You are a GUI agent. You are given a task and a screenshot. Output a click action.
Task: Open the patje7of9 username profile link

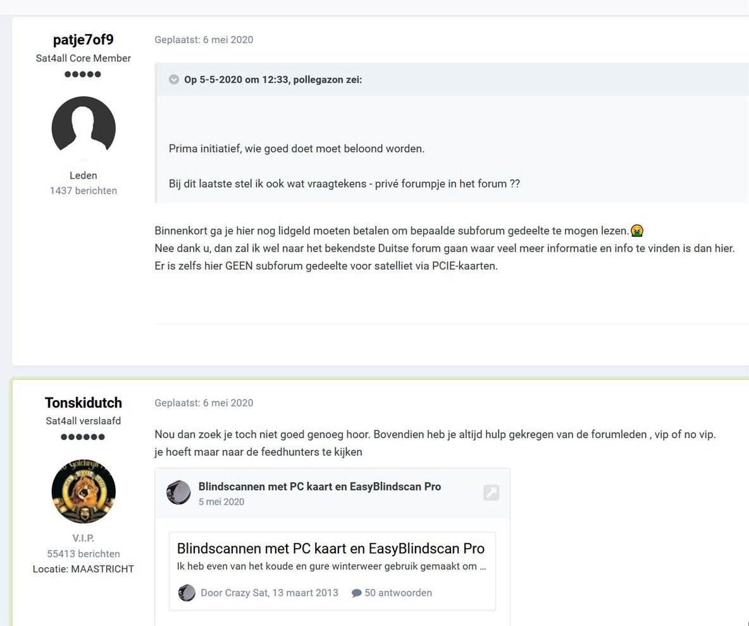(x=83, y=40)
